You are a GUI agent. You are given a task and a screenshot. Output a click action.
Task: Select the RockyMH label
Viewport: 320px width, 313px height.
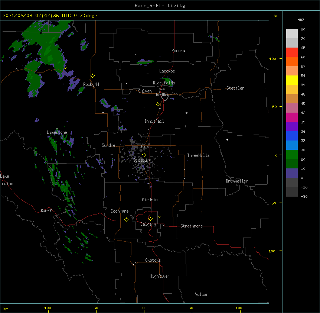[x=91, y=84]
